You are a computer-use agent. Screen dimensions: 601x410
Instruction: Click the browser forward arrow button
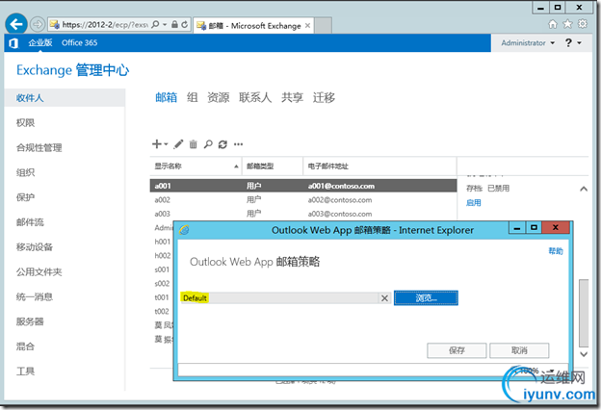[x=38, y=24]
